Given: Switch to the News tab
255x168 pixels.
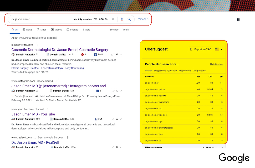Looking at the screenshot, I should 27,30.
